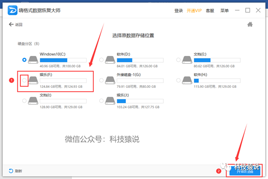Viewport: 268px width, 179px height.
Task: Open the 菜单 menu
Action: tap(224, 11)
